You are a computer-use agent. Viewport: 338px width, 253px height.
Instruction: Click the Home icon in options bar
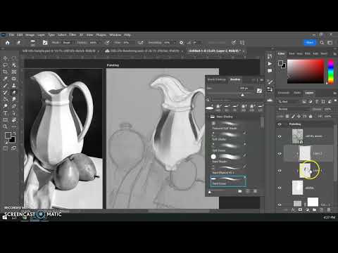pos(8,43)
